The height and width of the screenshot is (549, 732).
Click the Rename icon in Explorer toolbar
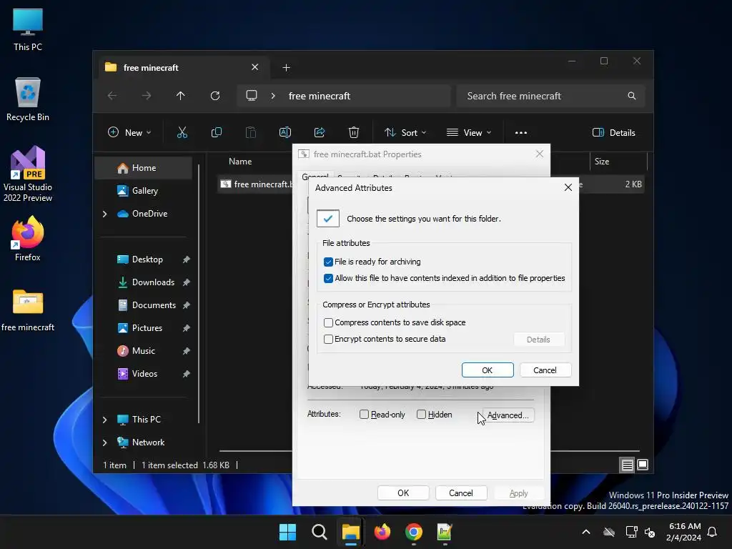coord(285,132)
